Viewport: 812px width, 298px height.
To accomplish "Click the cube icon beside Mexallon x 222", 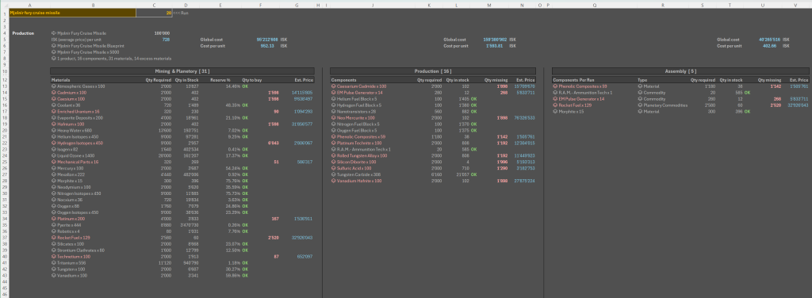I will 54,174.
